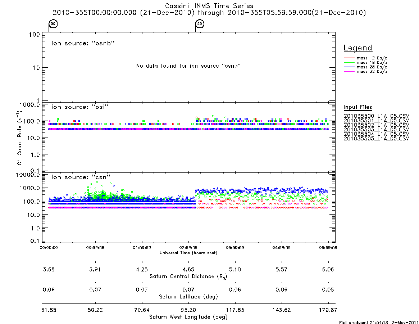Click distance value 4.65
The image size is (419, 324).
pos(188,269)
